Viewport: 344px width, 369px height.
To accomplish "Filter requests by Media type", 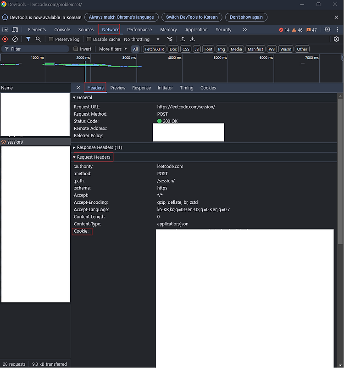I will click(236, 49).
